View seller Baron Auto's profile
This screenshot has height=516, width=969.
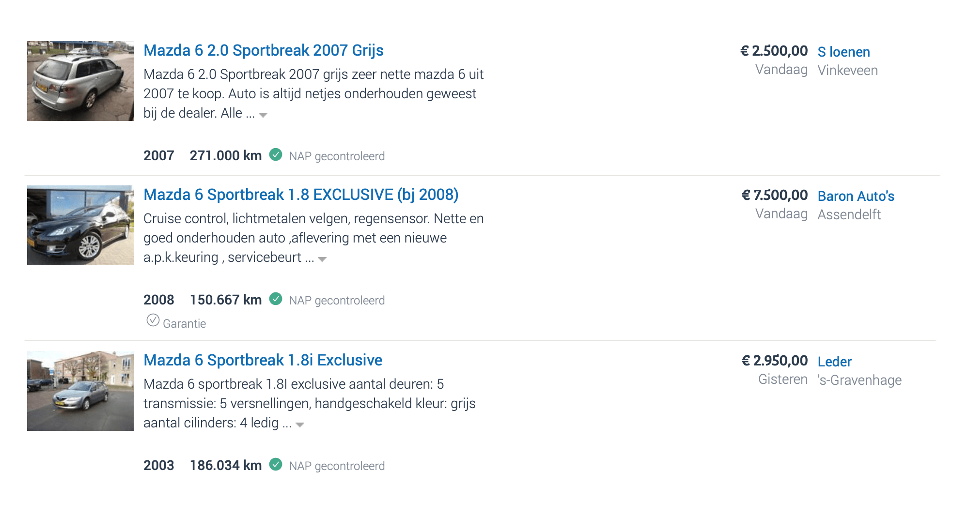(x=856, y=196)
